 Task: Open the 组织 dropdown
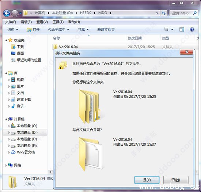pos(13,30)
